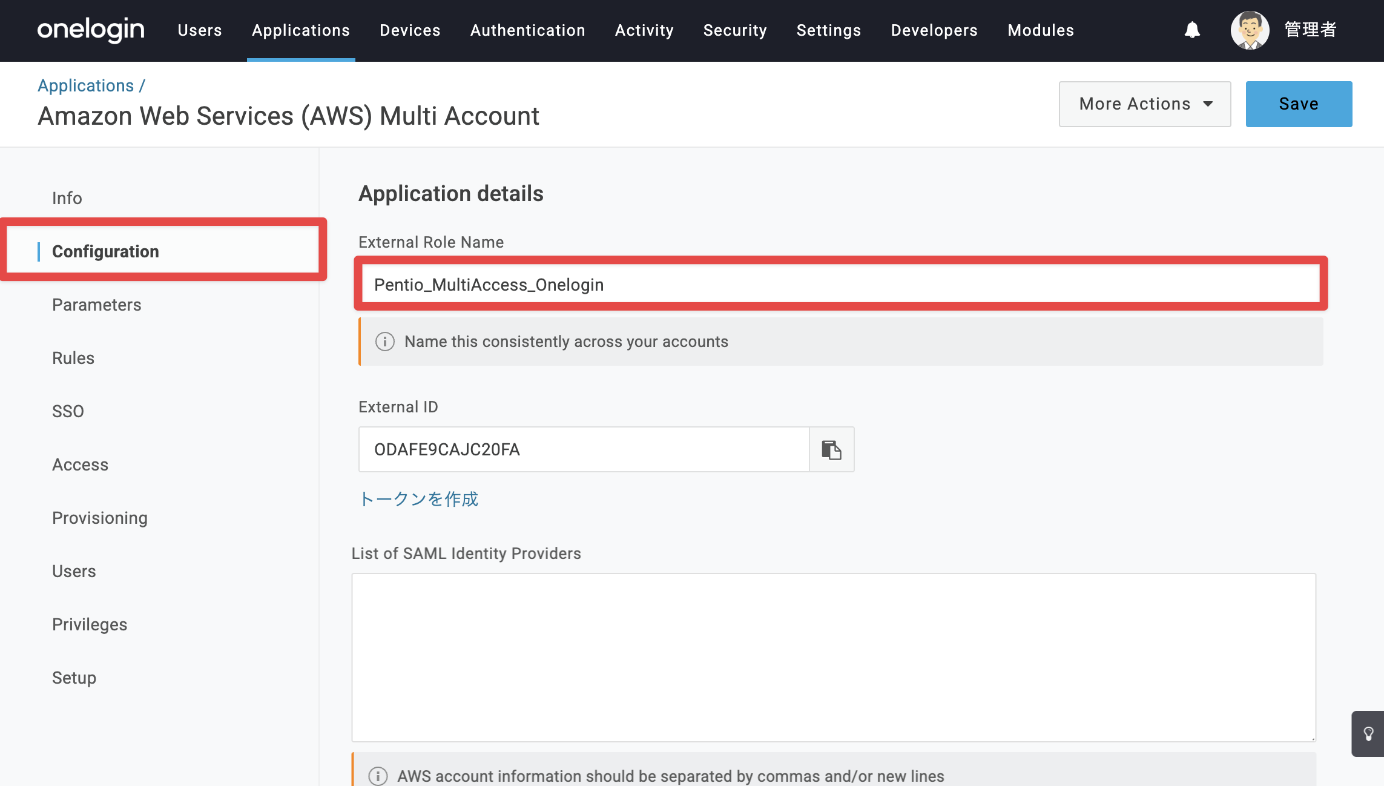Click the External Role Name field
Screen dimensions: 1384x786
[x=841, y=284]
